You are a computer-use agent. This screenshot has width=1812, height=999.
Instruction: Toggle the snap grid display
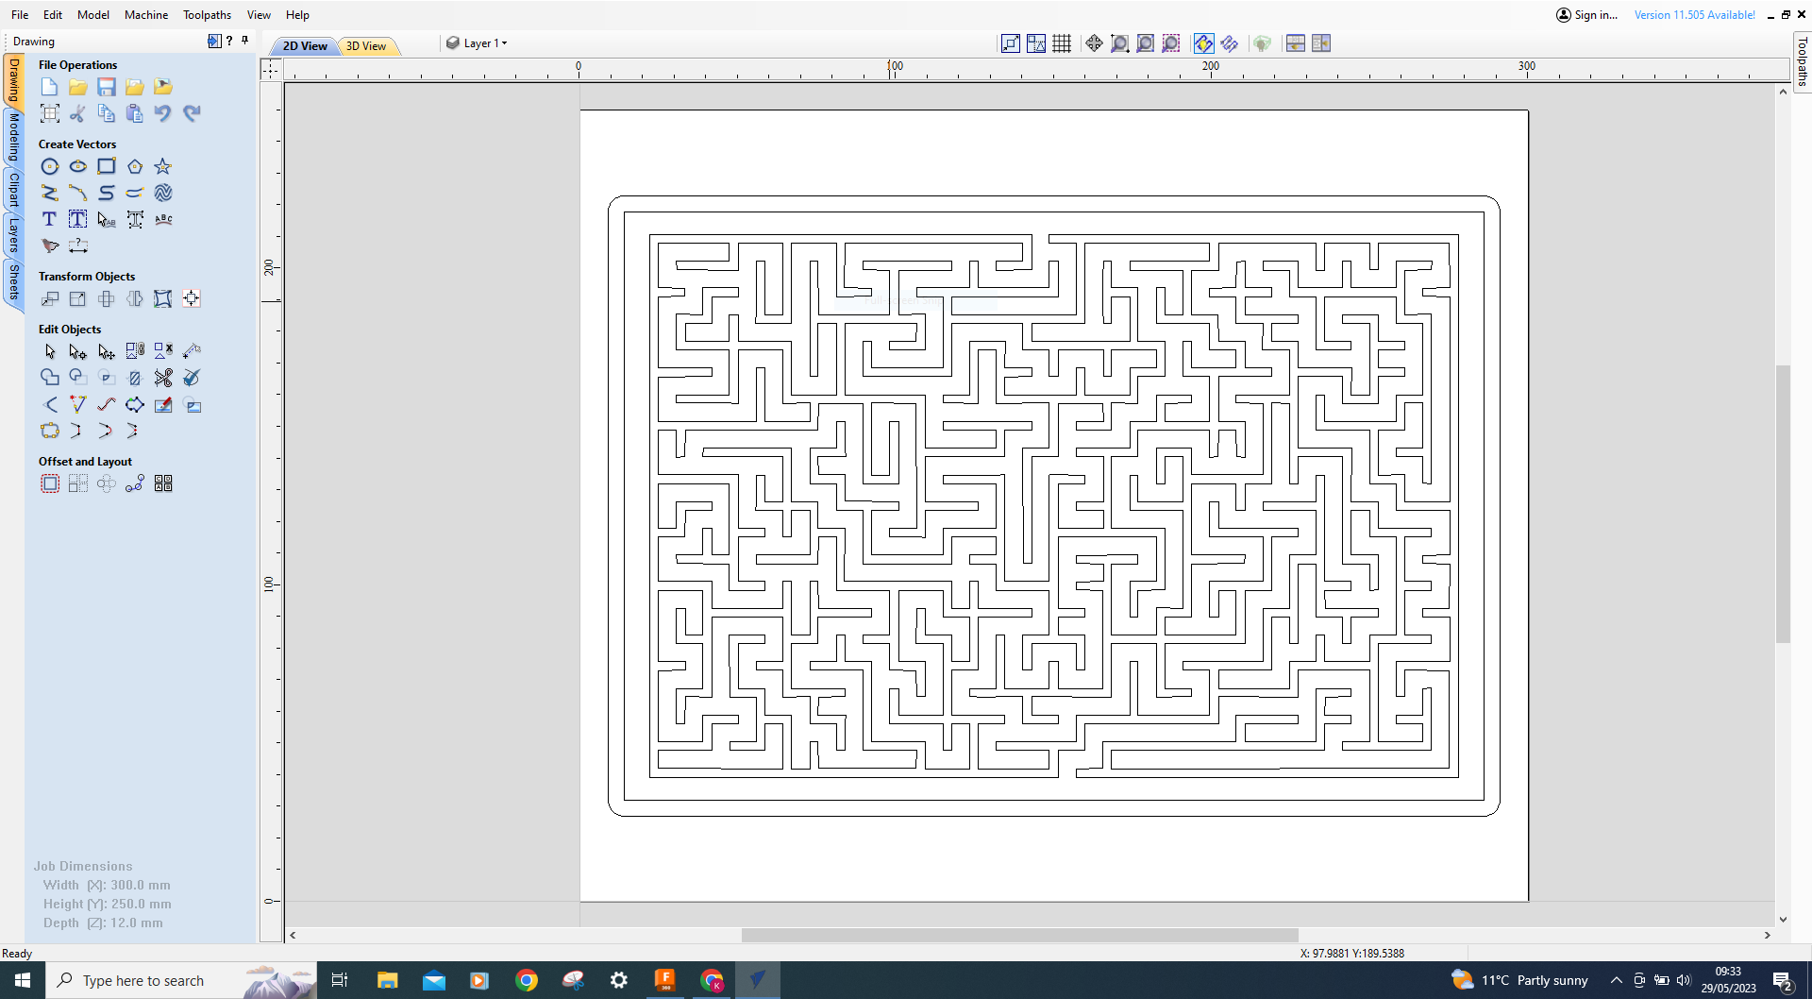click(x=1061, y=43)
